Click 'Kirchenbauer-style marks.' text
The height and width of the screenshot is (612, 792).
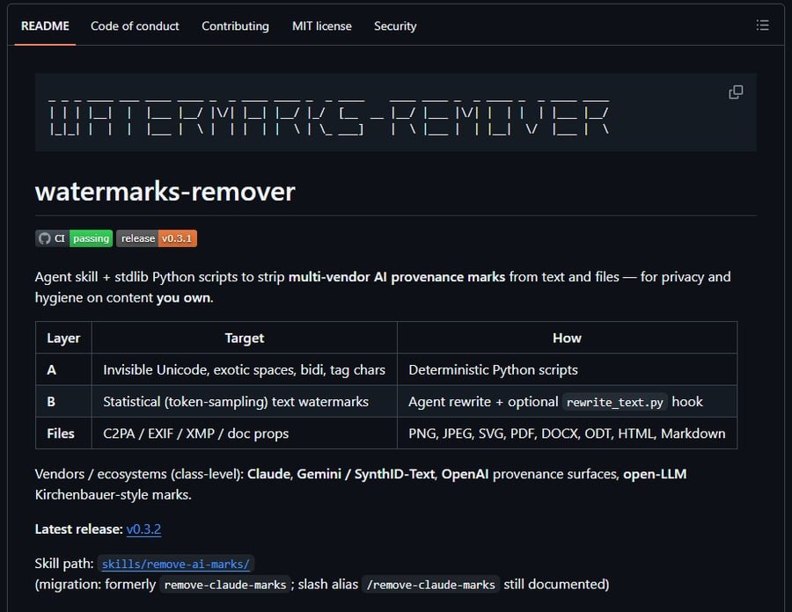pos(114,494)
